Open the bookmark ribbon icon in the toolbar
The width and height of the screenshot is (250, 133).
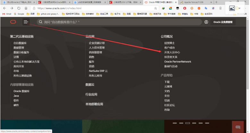point(220,8)
